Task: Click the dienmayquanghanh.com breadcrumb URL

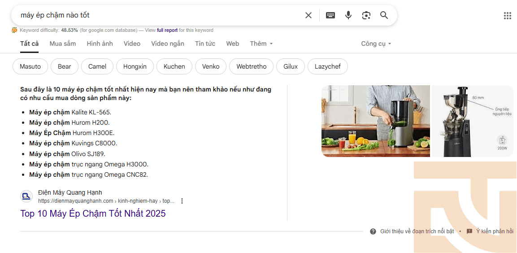Action: (x=106, y=201)
